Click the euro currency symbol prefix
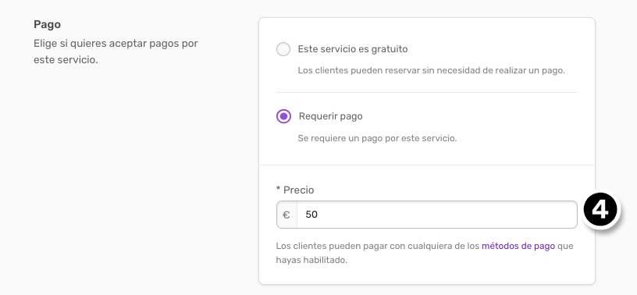637x295 pixels. point(286,215)
